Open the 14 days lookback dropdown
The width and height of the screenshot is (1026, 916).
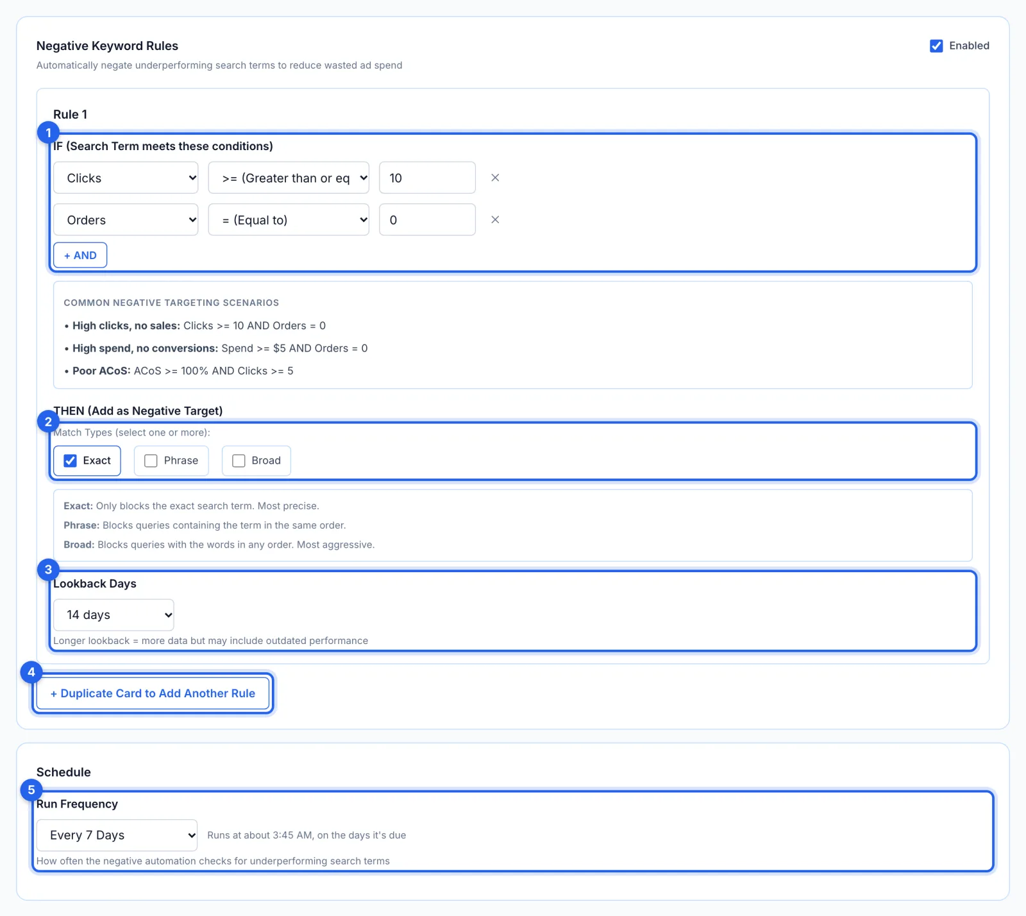(114, 615)
